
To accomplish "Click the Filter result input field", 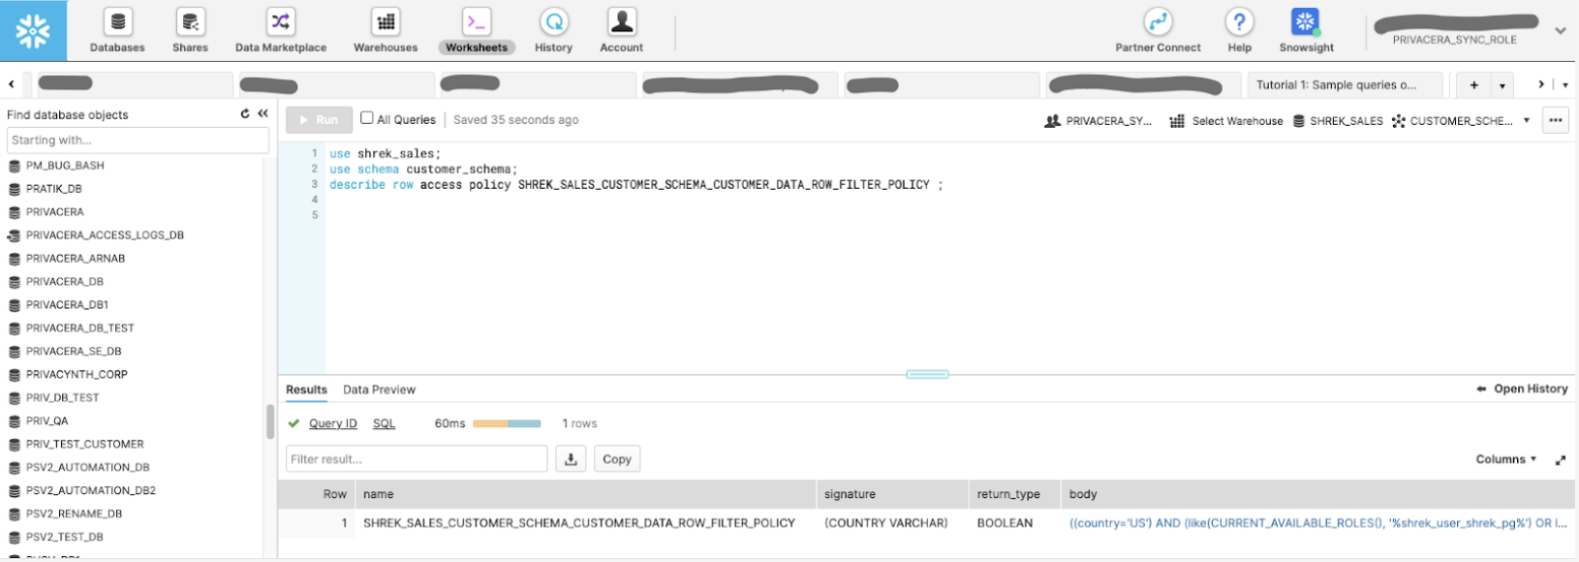I will (x=417, y=459).
